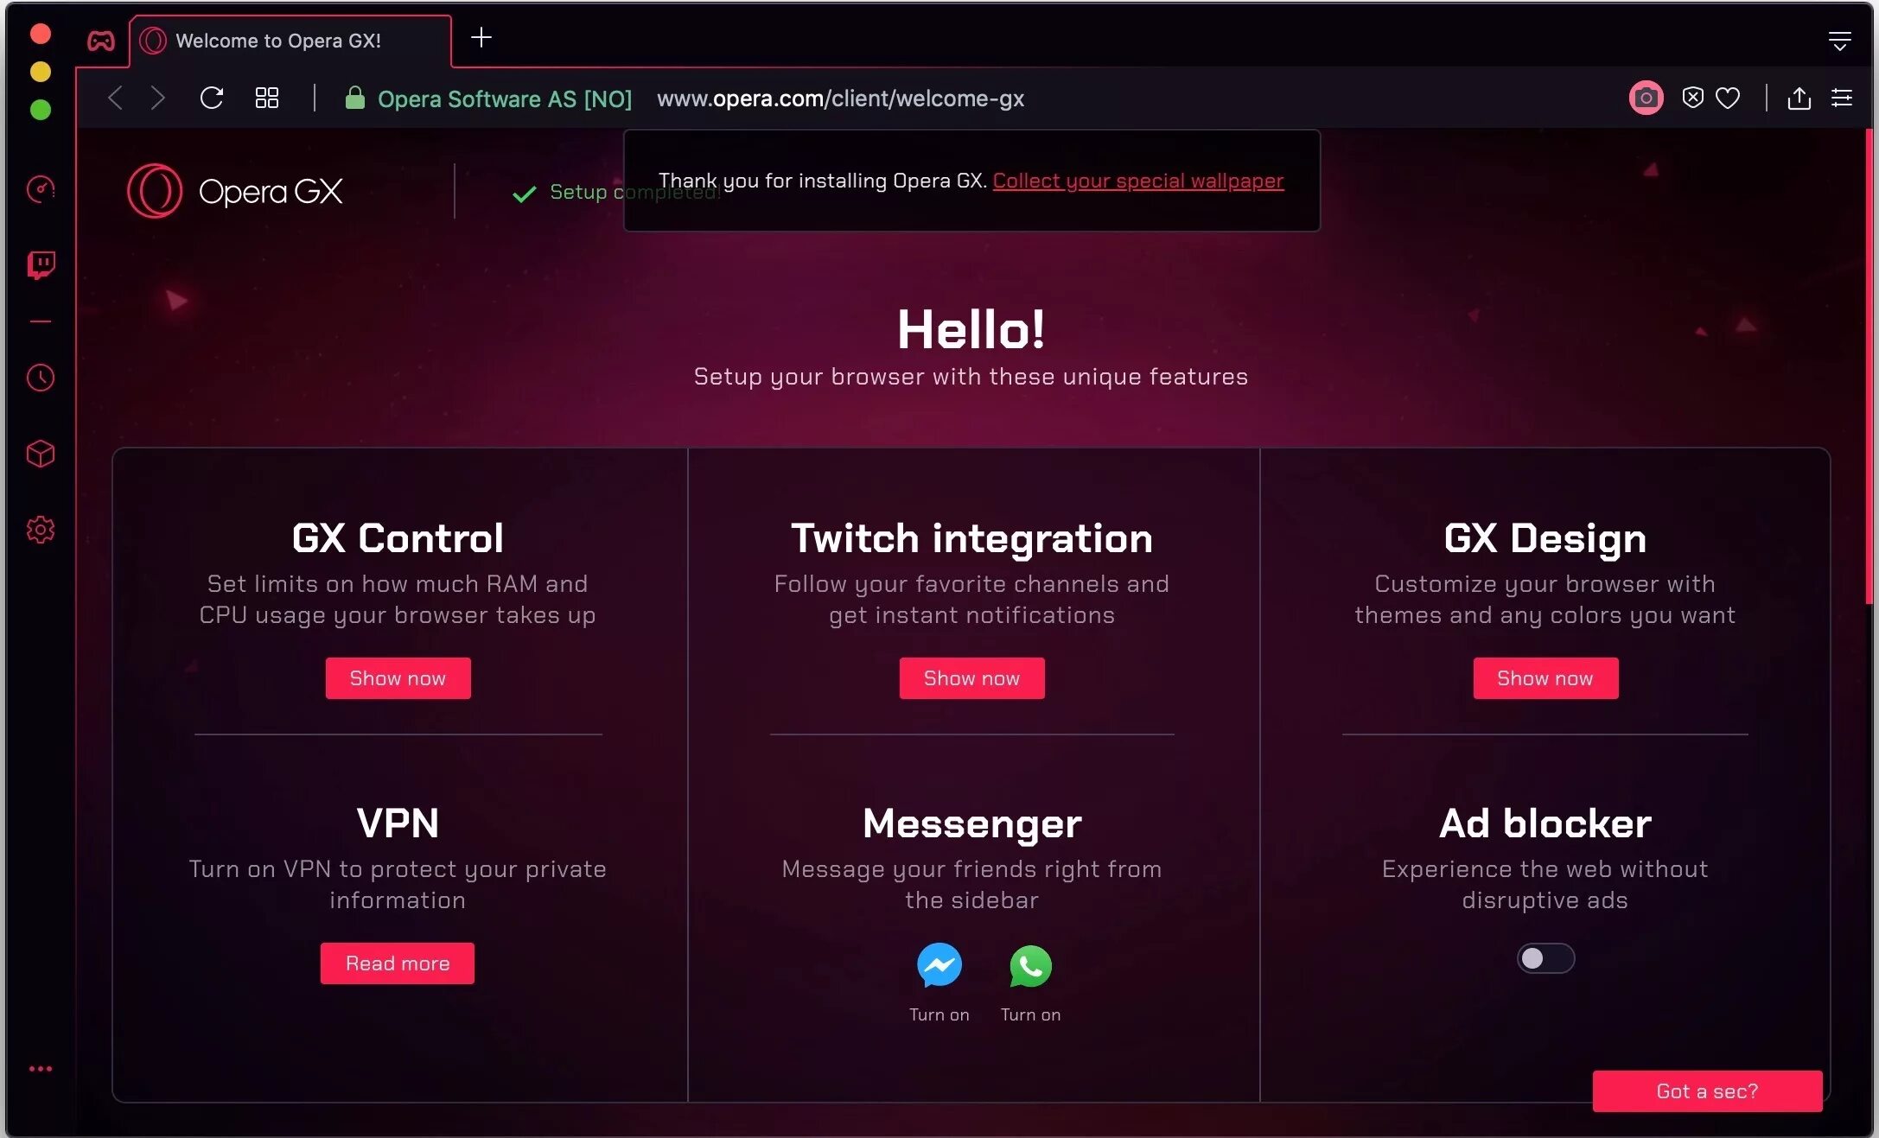The width and height of the screenshot is (1879, 1138).
Task: Click Show now for GX Control
Action: (398, 677)
